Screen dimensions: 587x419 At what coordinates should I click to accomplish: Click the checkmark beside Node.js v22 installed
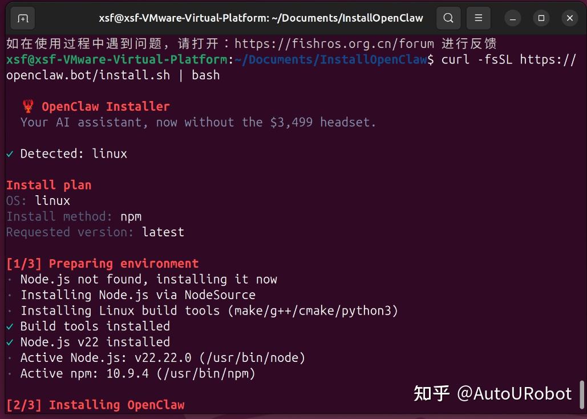(10, 342)
